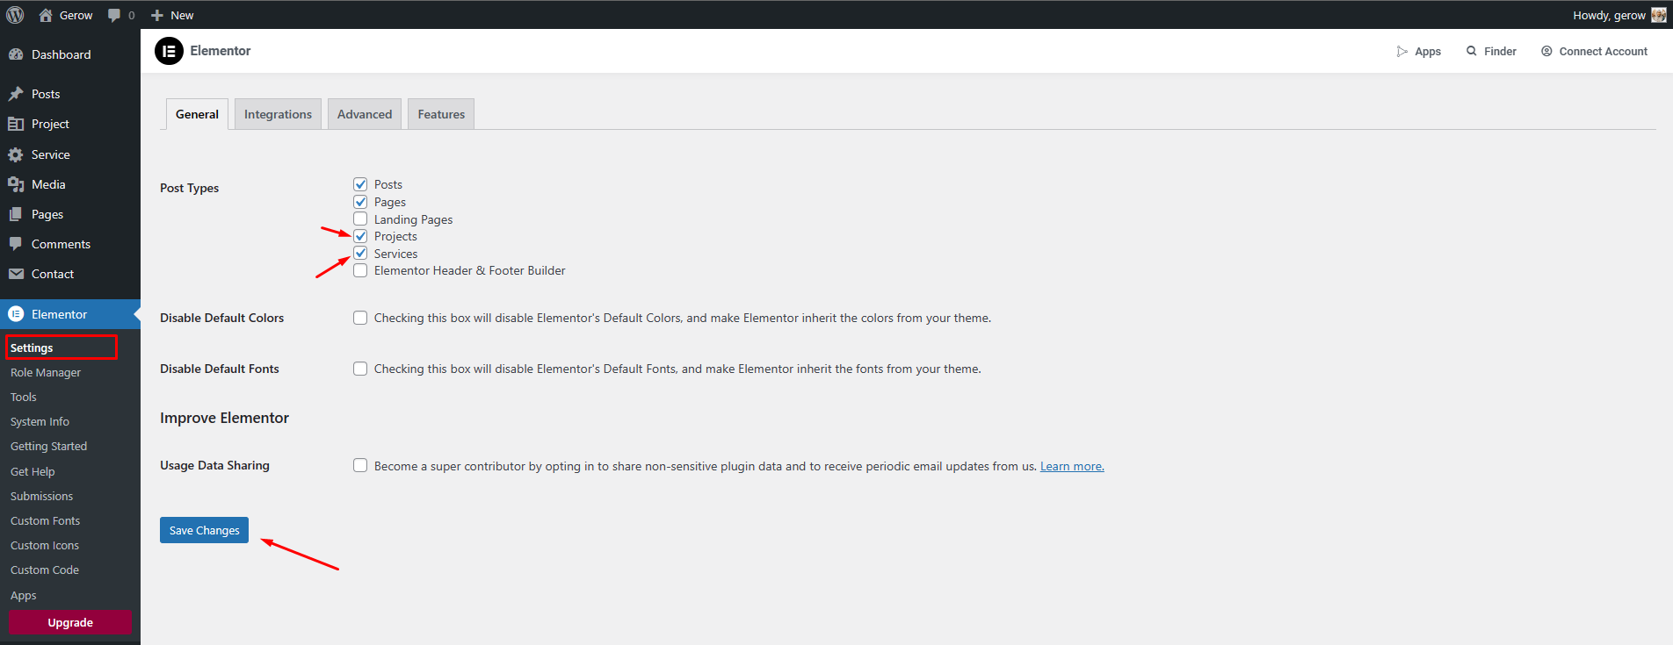This screenshot has height=645, width=1673.
Task: Click the Dashboard gauge icon
Action: pyautogui.click(x=16, y=54)
